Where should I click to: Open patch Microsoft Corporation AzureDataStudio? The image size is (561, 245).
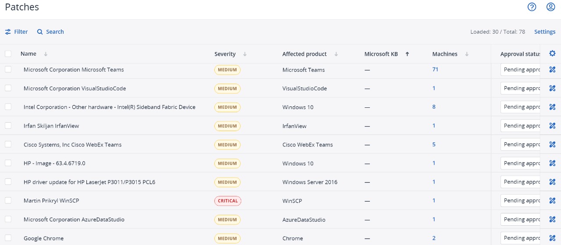point(74,220)
